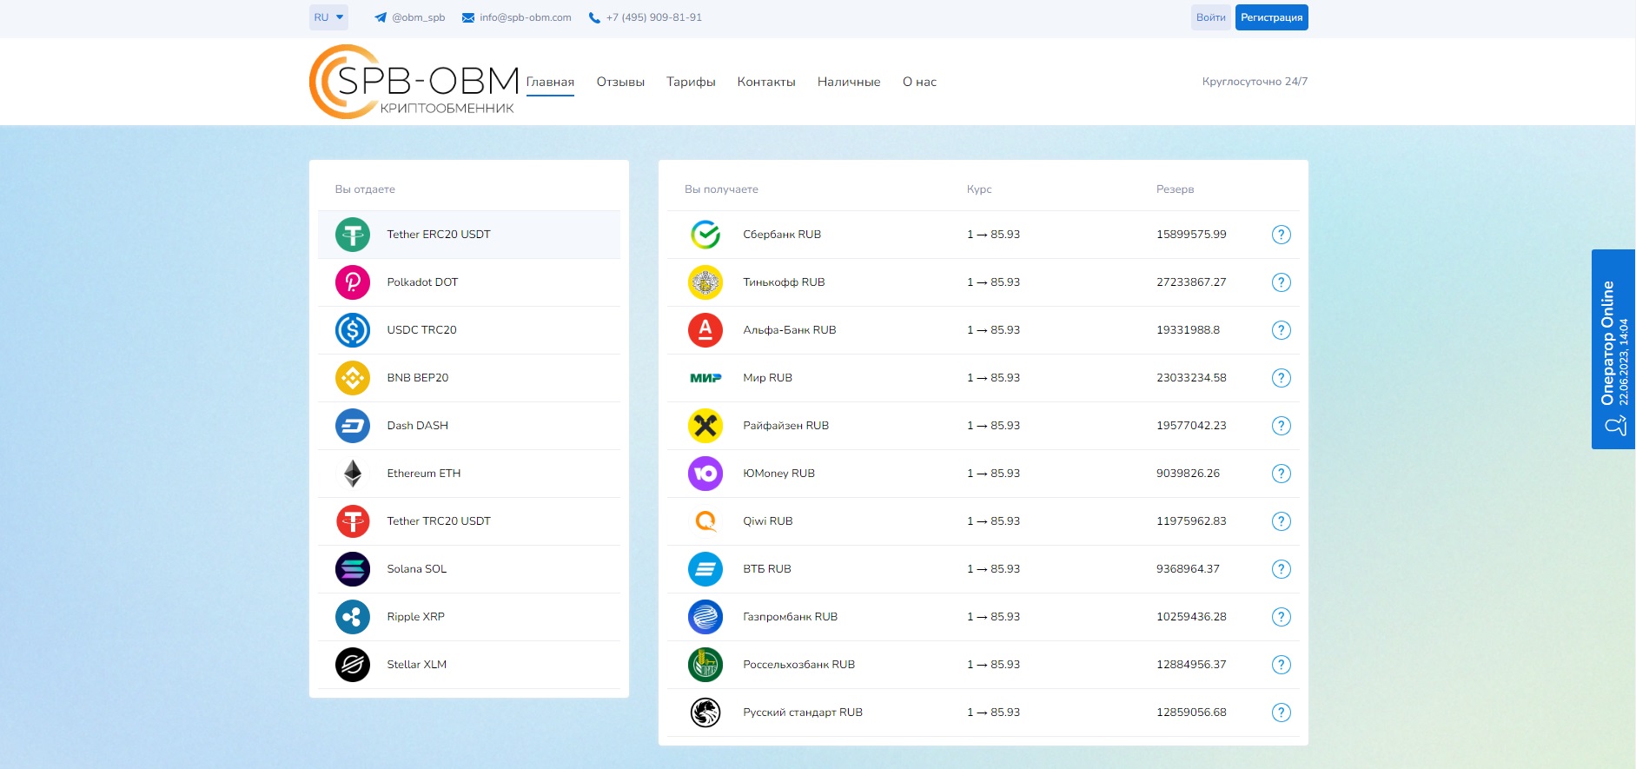Select Сбербанк RUB as receive option
Image resolution: width=1636 pixels, height=769 pixels.
click(984, 235)
